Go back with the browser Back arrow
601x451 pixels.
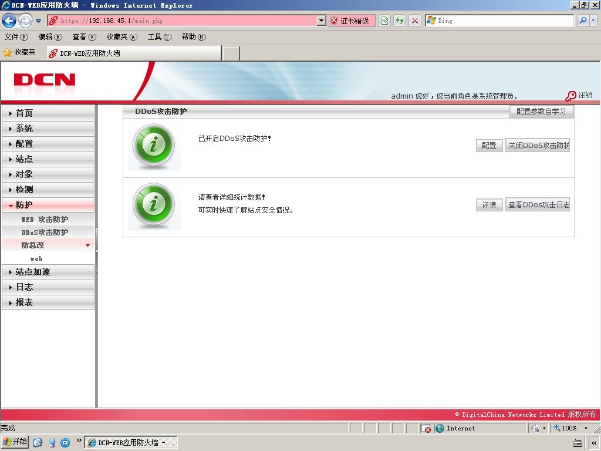click(9, 21)
